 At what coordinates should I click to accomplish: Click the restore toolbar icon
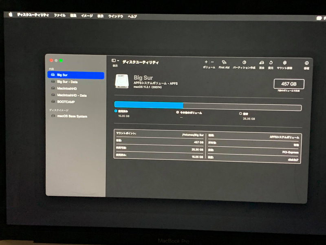pos(271,62)
